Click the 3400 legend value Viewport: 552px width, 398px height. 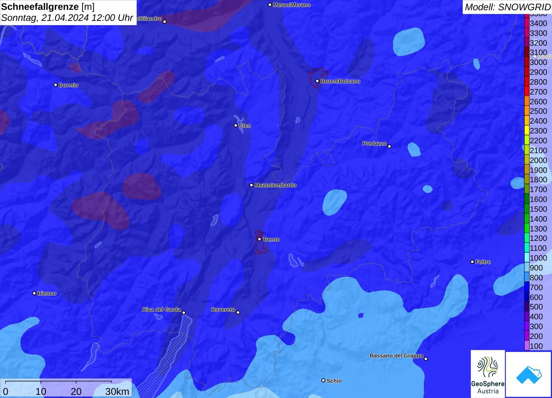pos(539,23)
